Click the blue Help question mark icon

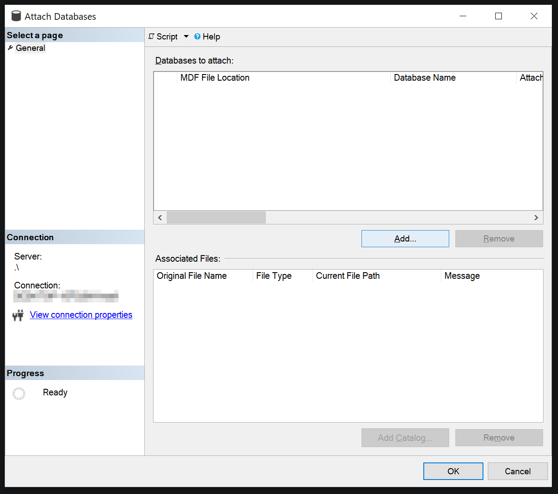pyautogui.click(x=197, y=37)
